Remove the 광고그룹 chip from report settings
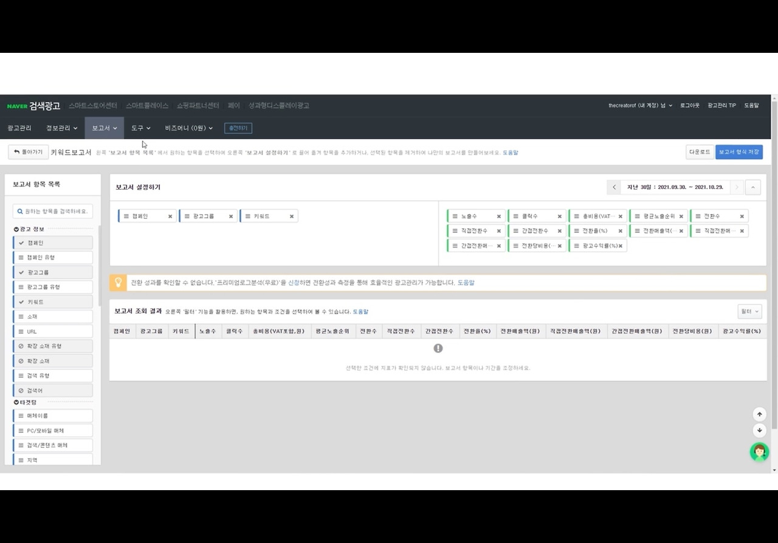 point(231,216)
